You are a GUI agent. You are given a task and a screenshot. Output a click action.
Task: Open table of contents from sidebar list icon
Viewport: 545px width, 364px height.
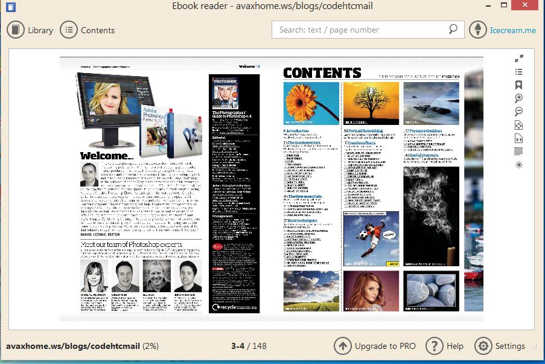coord(518,72)
